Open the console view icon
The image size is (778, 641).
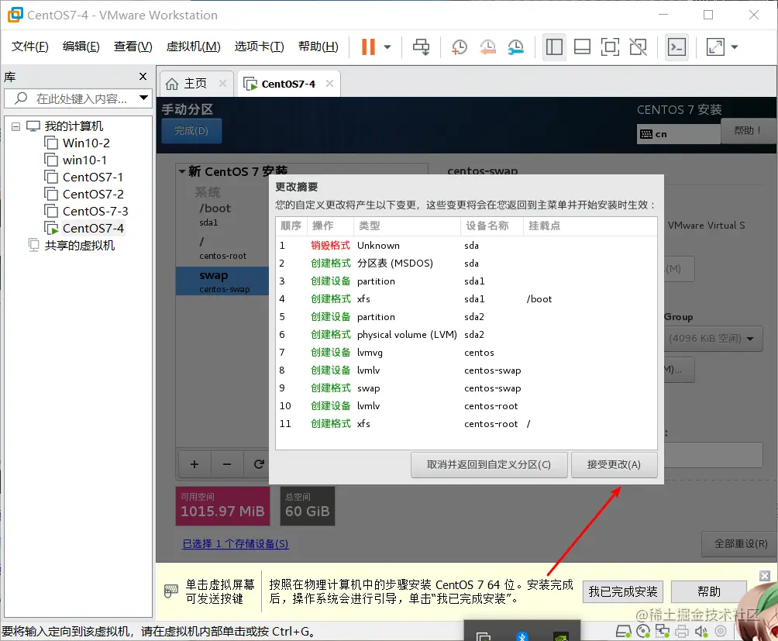click(x=676, y=47)
